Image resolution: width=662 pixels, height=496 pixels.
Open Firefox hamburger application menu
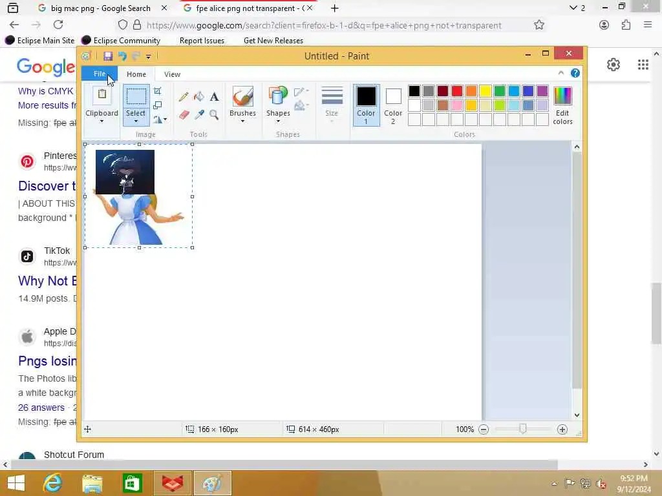pyautogui.click(x=648, y=25)
